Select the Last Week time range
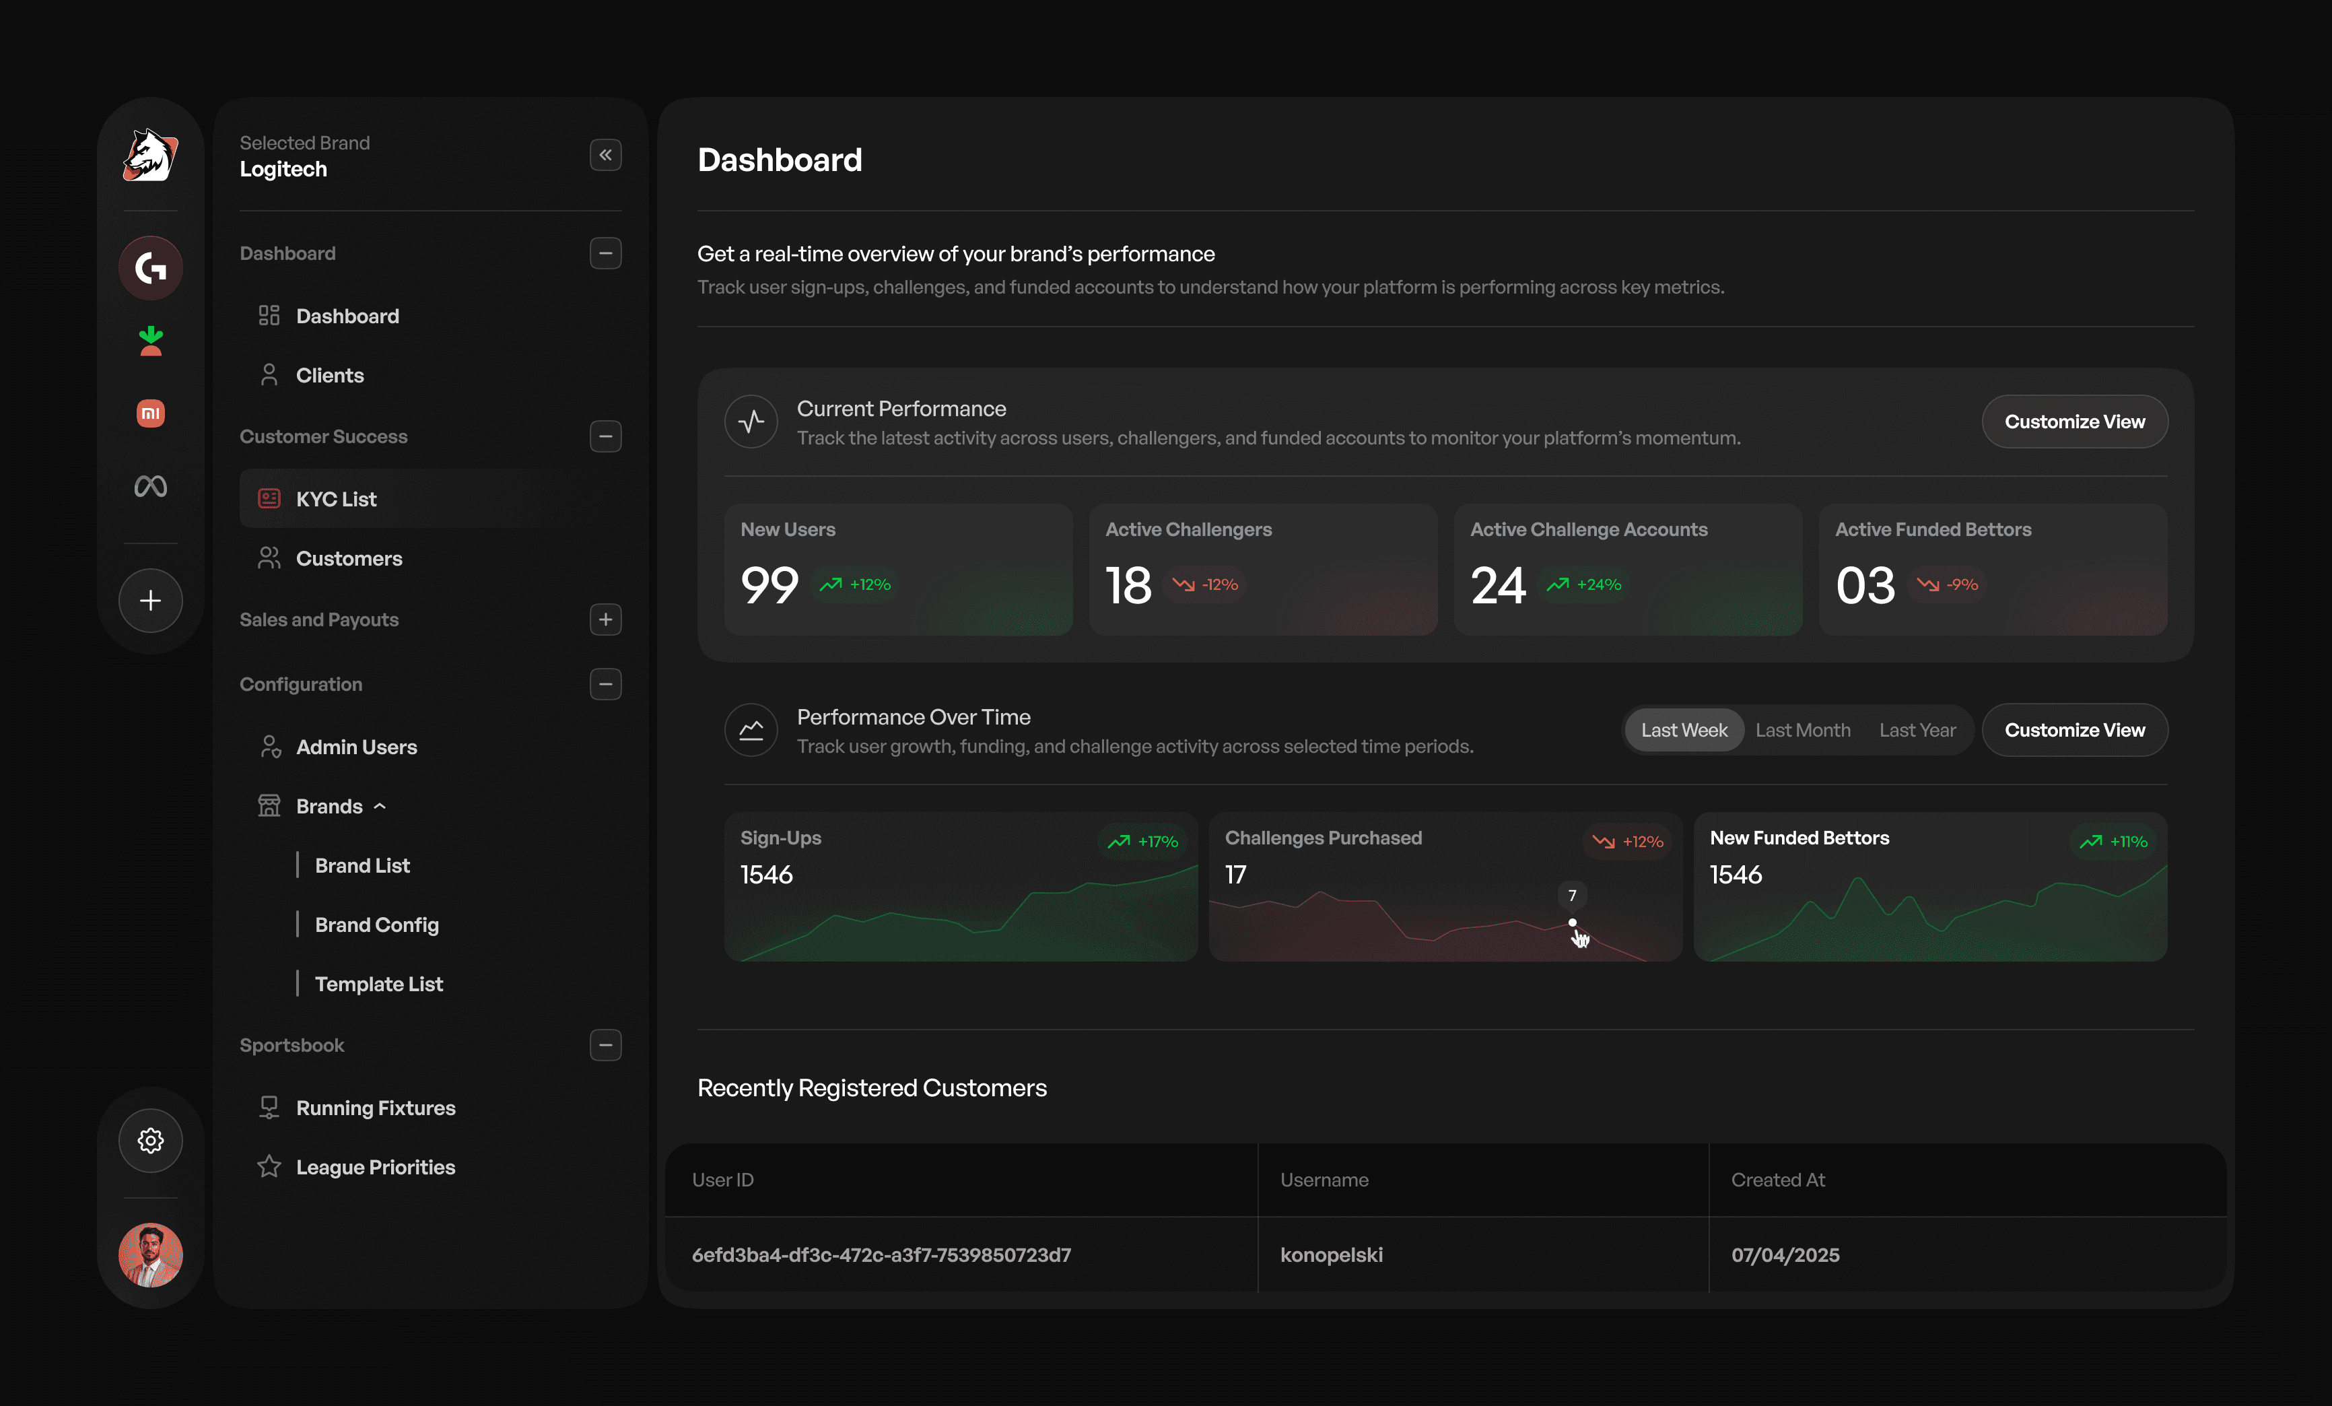This screenshot has width=2332, height=1406. coord(1683,730)
